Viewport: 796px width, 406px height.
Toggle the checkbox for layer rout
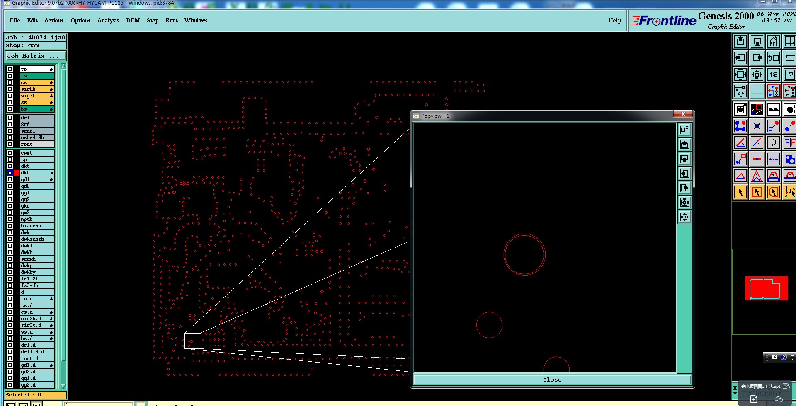(10, 144)
